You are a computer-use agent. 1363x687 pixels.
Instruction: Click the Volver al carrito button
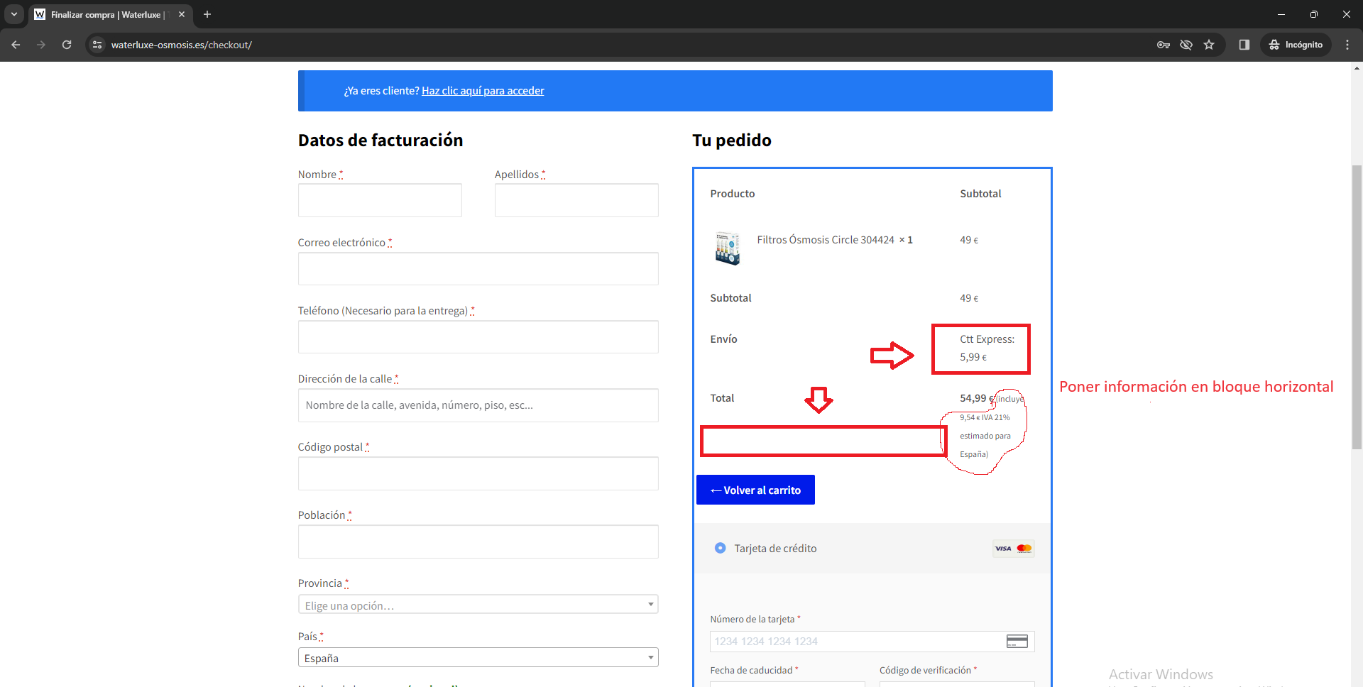coord(755,490)
